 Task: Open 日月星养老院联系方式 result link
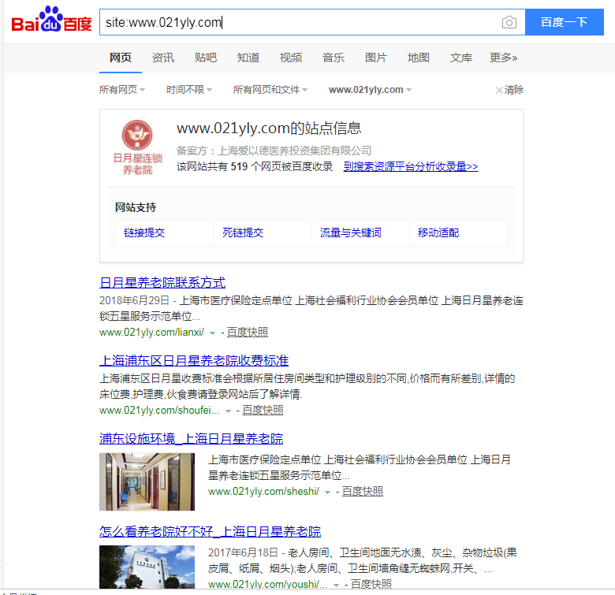162,282
